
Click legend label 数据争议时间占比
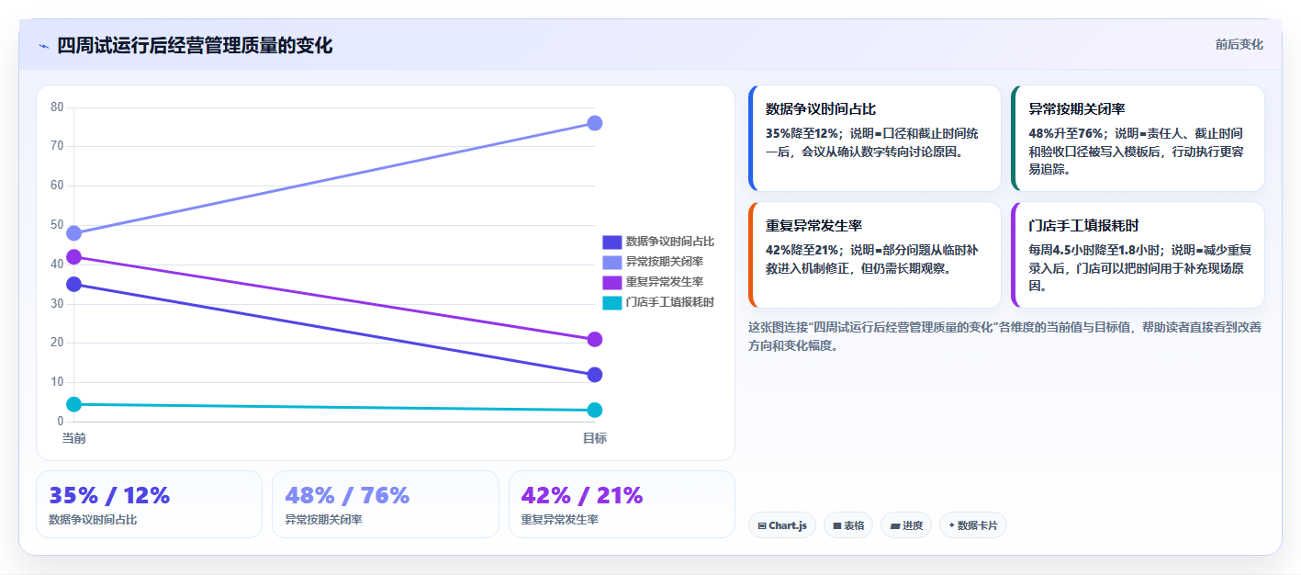670,242
